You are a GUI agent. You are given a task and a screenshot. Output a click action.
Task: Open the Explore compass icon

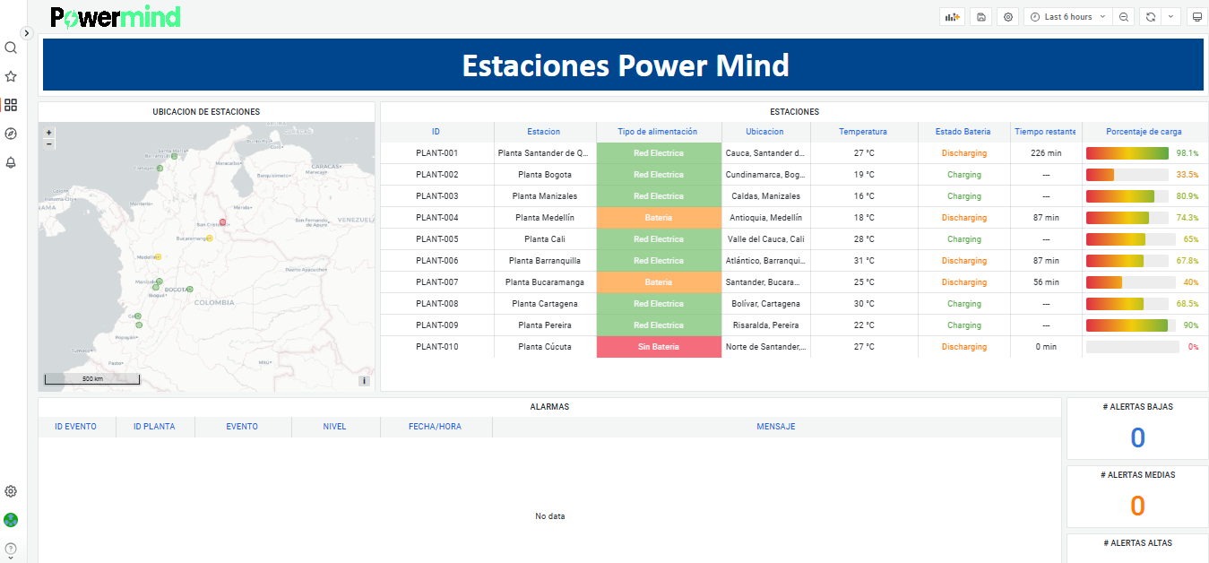tap(11, 134)
